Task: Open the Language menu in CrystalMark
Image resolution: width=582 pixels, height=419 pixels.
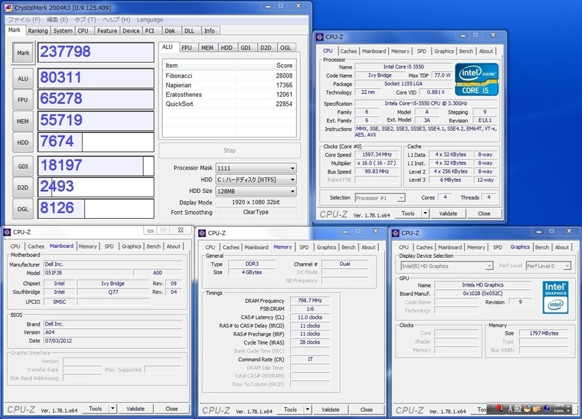Action: click(150, 20)
